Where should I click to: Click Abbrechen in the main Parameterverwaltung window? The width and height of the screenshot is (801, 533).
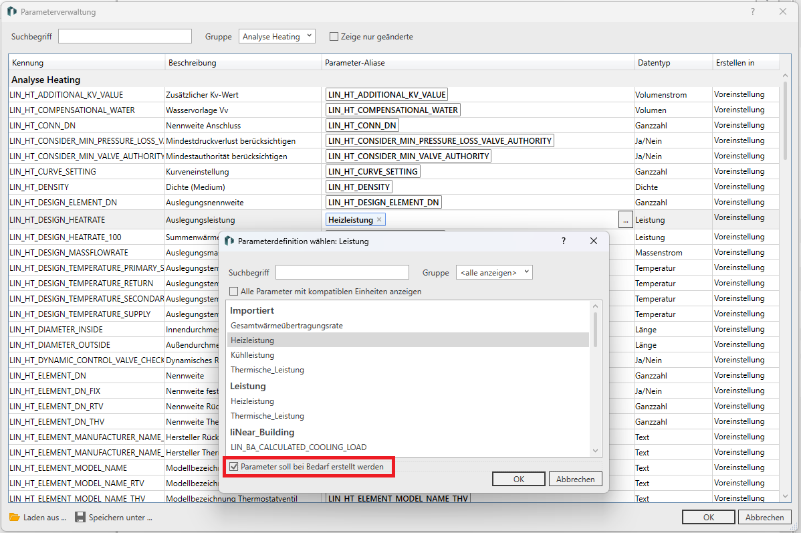[x=764, y=517]
